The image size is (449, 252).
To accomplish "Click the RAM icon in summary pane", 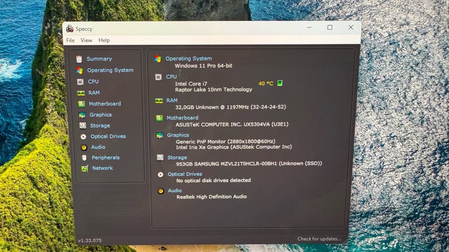I will pyautogui.click(x=159, y=101).
